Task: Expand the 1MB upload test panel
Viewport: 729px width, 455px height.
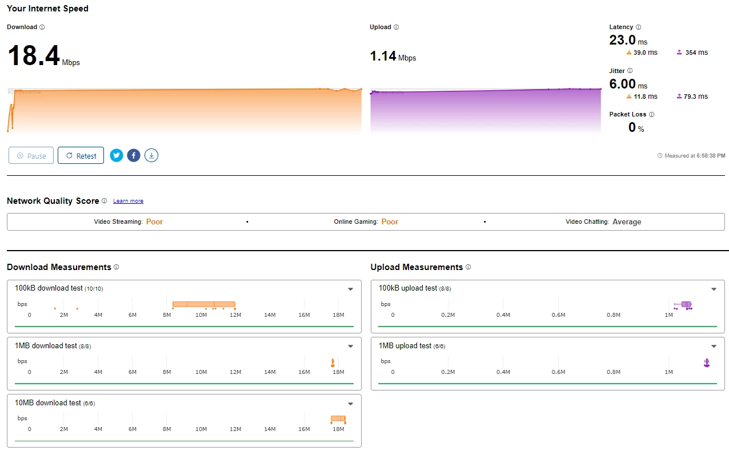Action: click(x=714, y=347)
